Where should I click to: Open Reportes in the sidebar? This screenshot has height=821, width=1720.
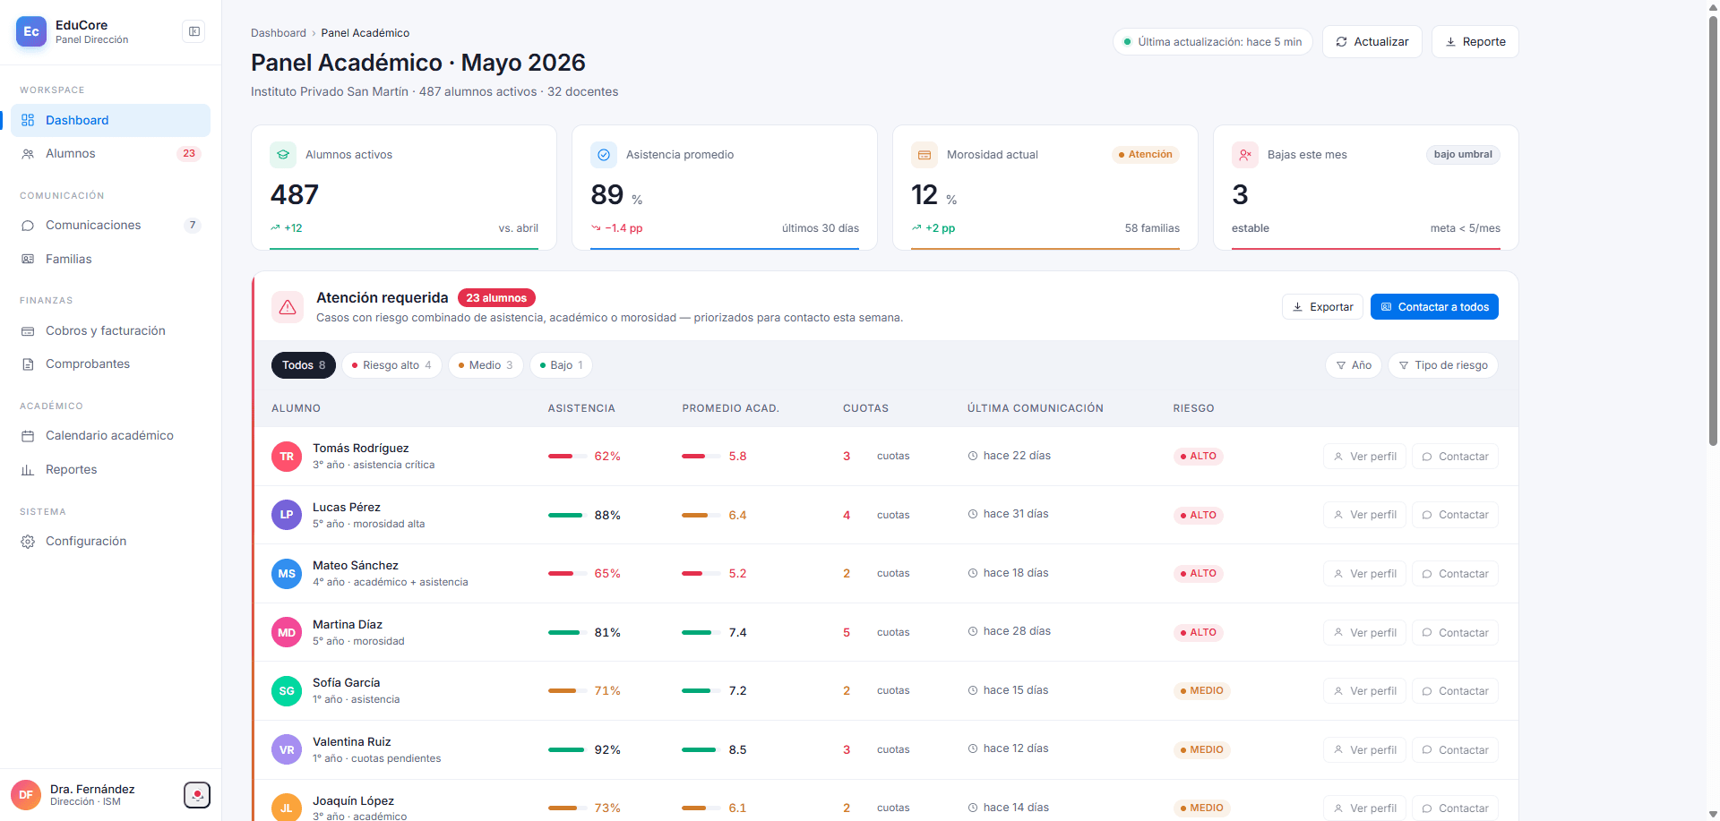(110, 470)
